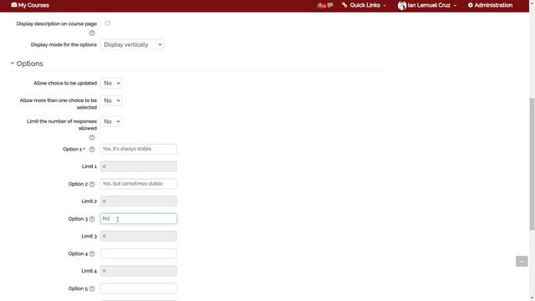Open help icon for Option 3
This screenshot has width=535, height=301.
[92, 219]
